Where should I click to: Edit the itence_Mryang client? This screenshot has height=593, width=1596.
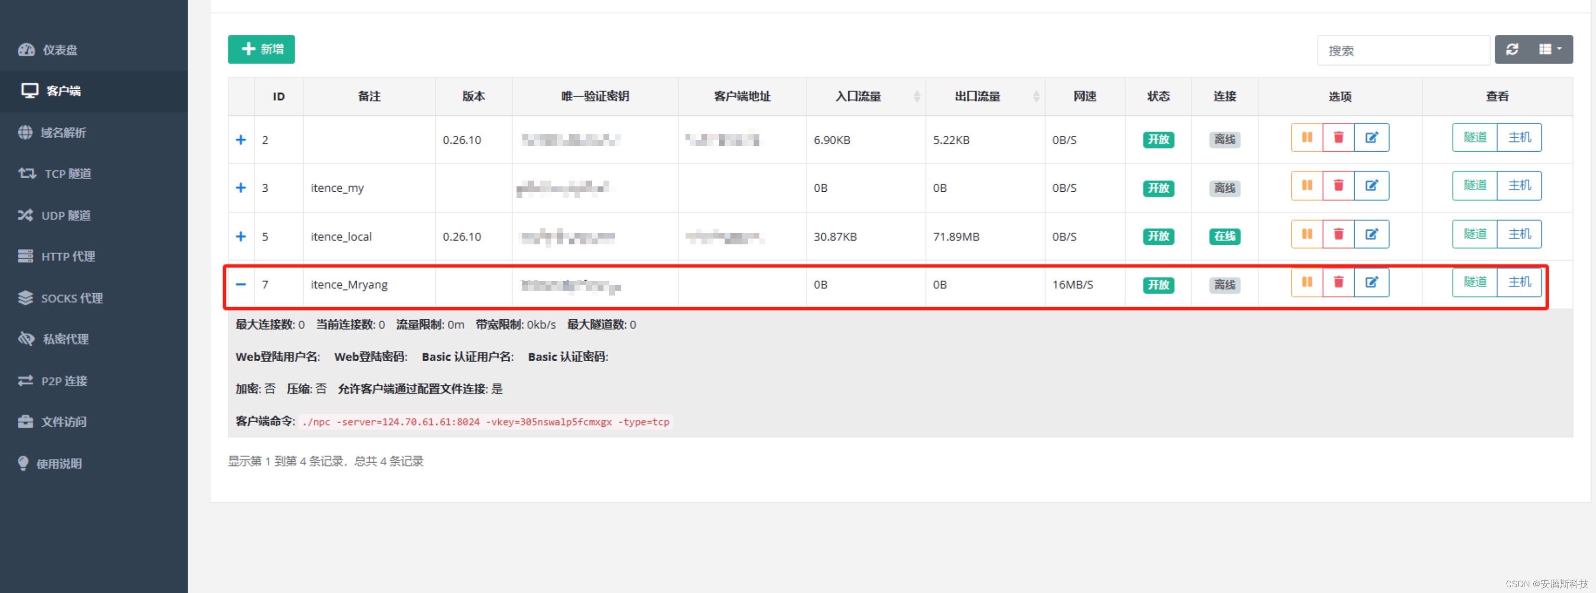(1371, 282)
